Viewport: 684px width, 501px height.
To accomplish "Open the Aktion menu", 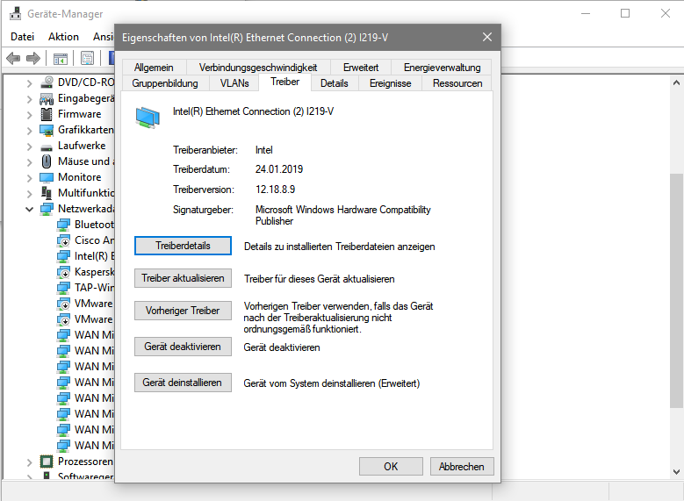I will 63,37.
